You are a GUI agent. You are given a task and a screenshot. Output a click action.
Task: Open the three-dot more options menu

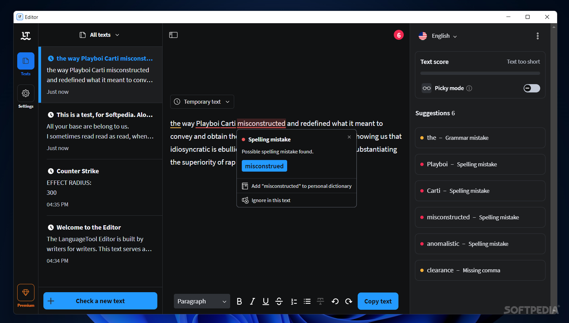click(538, 36)
